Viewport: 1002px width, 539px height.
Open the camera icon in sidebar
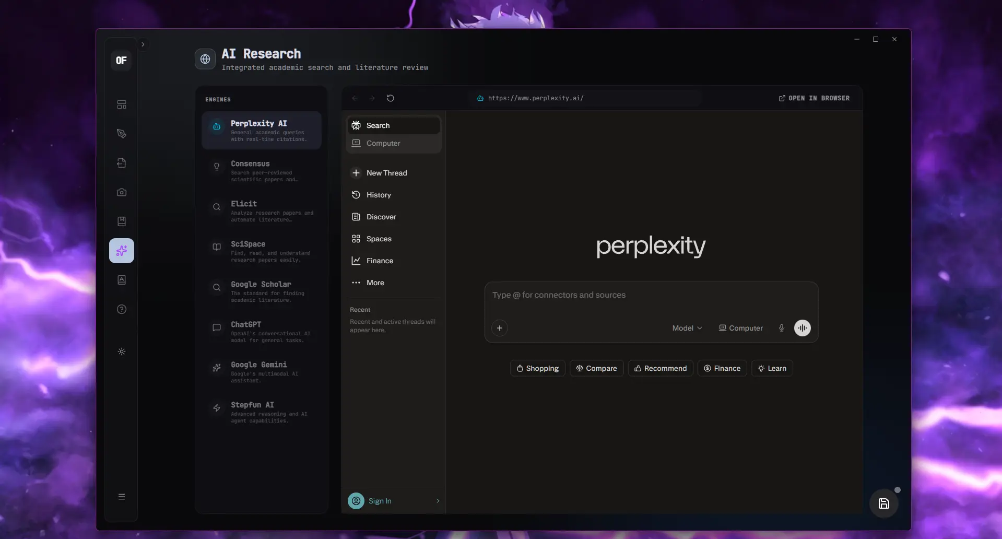pyautogui.click(x=122, y=192)
